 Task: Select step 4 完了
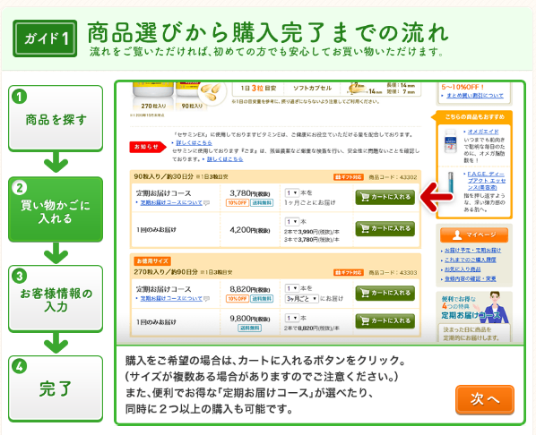56,388
